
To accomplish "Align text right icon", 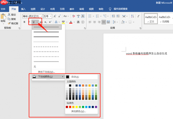I will 99,22.
